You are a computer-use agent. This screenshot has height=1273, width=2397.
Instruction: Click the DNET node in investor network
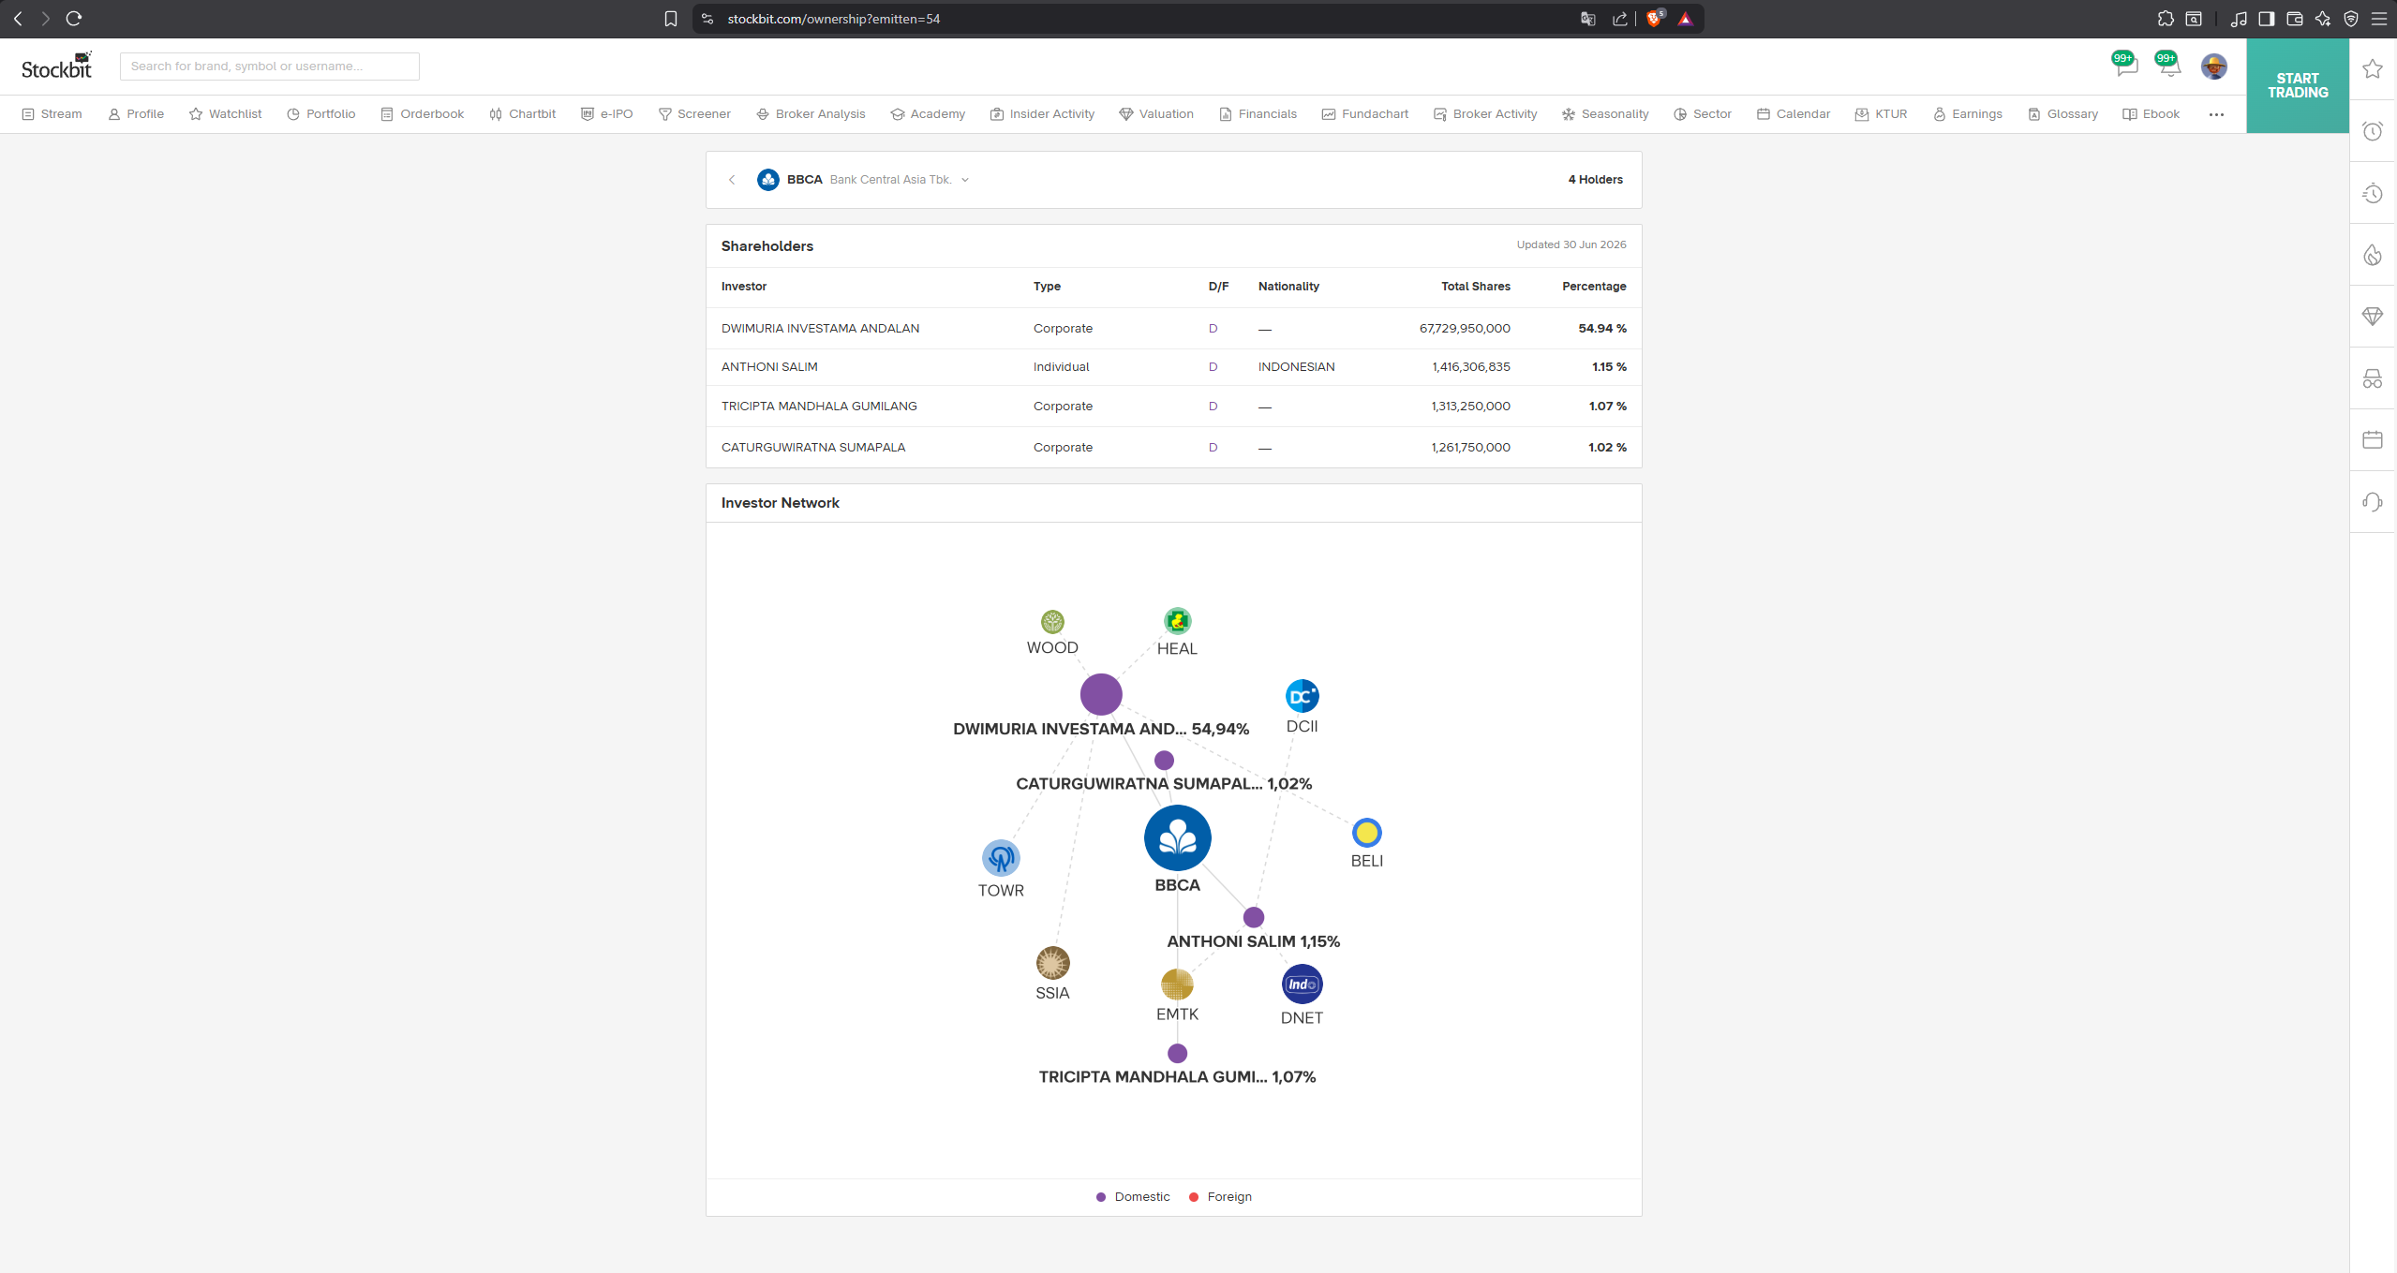(x=1302, y=984)
